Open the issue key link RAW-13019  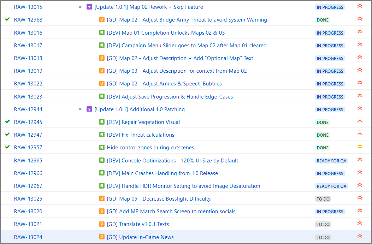[28, 71]
